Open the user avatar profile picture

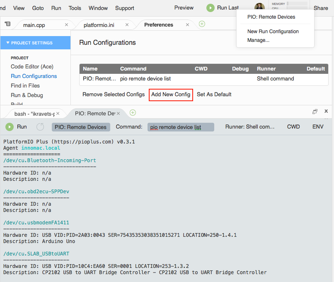259,6
